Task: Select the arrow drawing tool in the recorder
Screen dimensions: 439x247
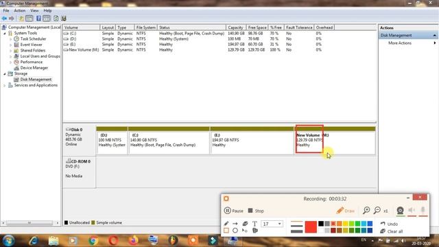Action: (x=235, y=224)
